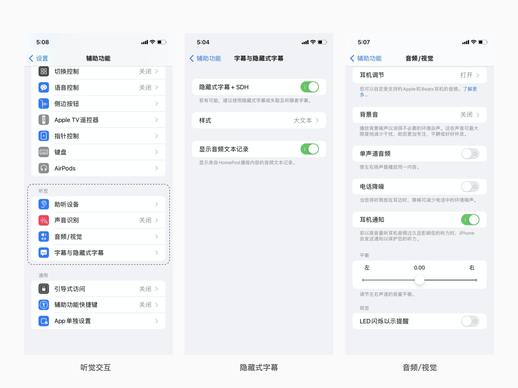Return to 辅助功能 from 字幕与隐藏式字幕
518x388 pixels.
click(x=205, y=58)
